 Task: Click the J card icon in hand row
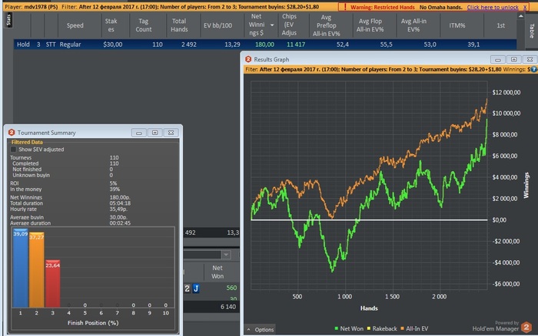pyautogui.click(x=196, y=288)
